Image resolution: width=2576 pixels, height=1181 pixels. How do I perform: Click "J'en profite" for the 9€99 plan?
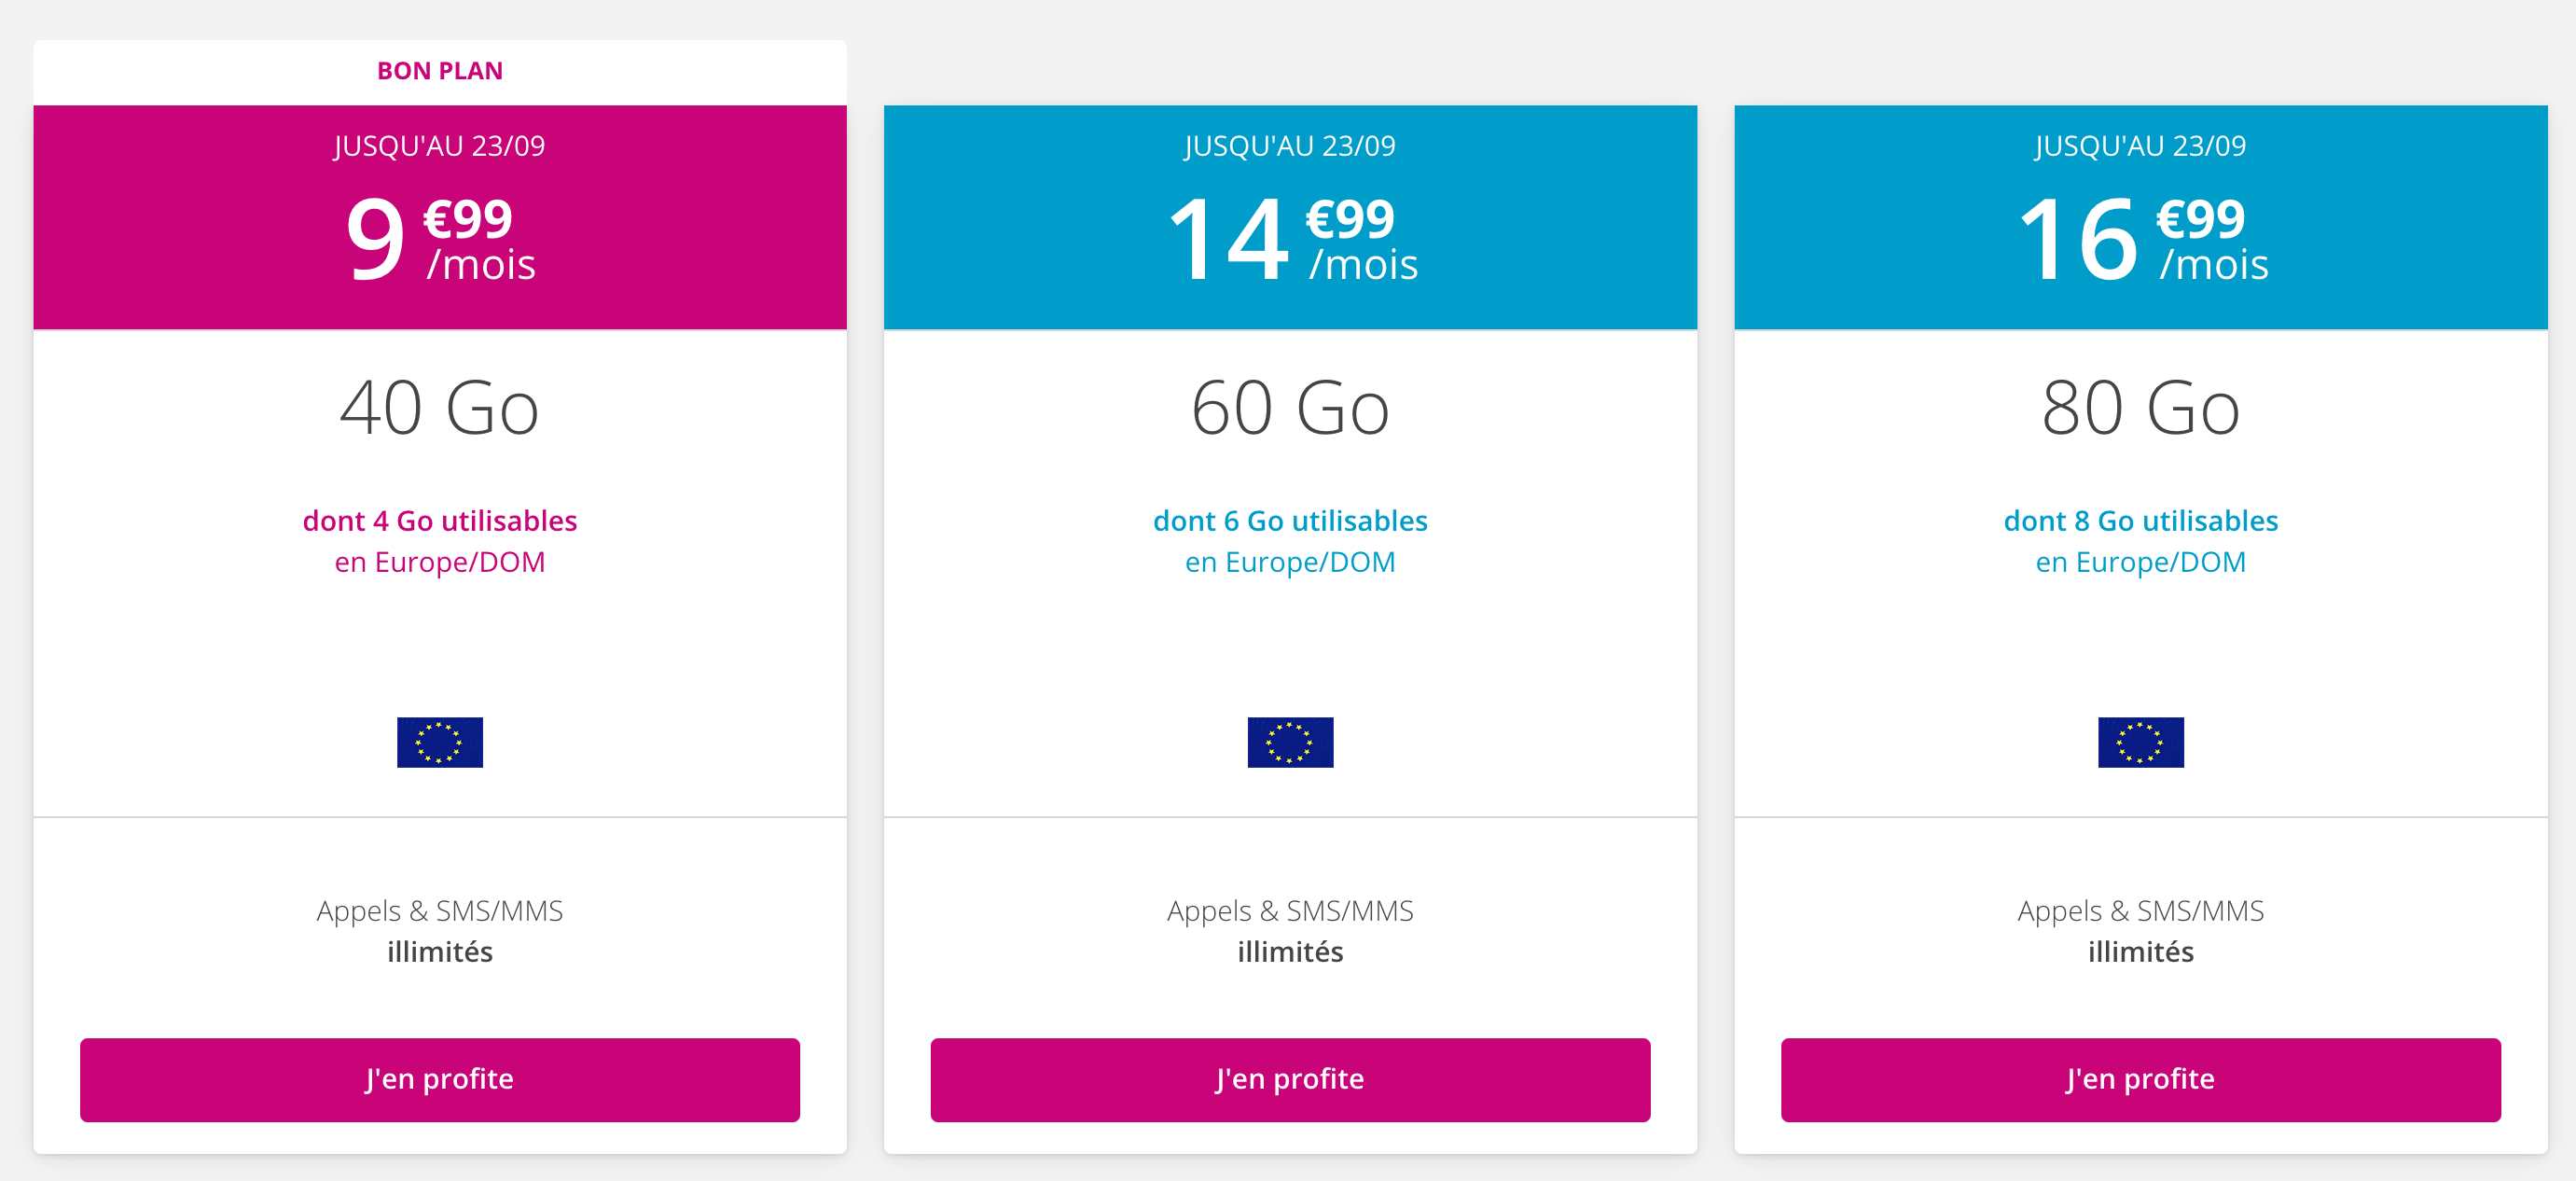point(440,1079)
